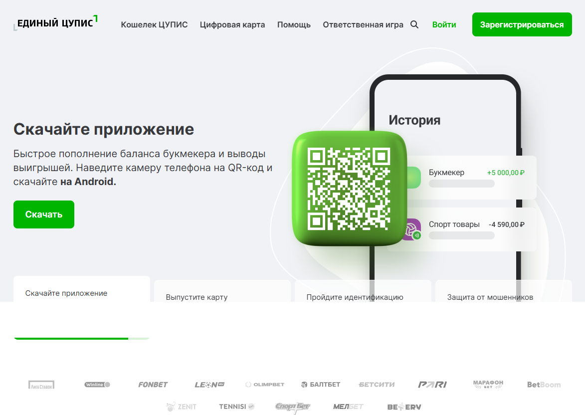Click the МАРАФОН БЕТ logo
Screen dimensions: 585x415
coord(488,385)
